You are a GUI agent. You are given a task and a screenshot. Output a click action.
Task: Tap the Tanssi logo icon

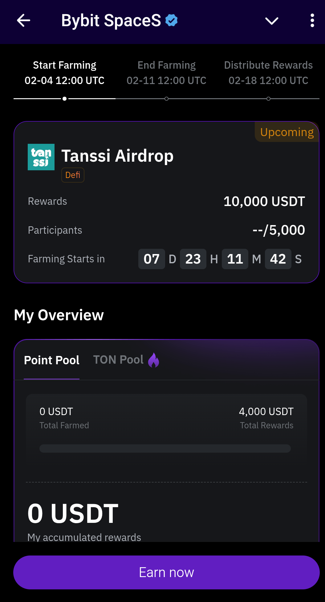[x=41, y=157]
